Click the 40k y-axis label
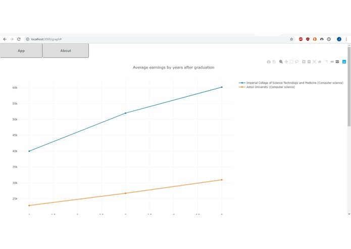 click(15, 151)
